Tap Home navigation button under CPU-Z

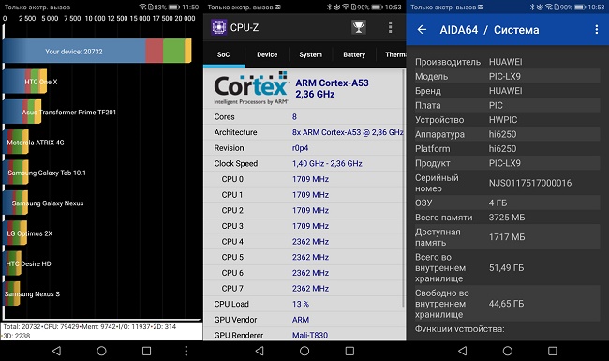pyautogui.click(x=304, y=351)
